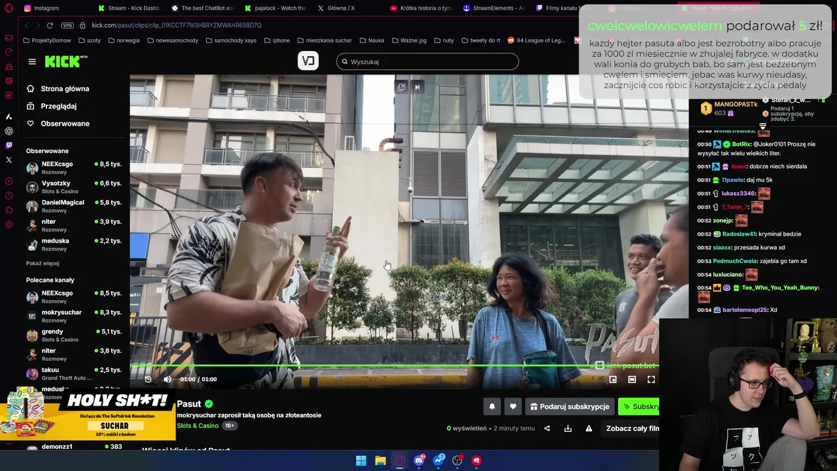Viewport: 837px width, 471px height.
Task: Open the X icon in the Opera sidebar
Action: 9,160
